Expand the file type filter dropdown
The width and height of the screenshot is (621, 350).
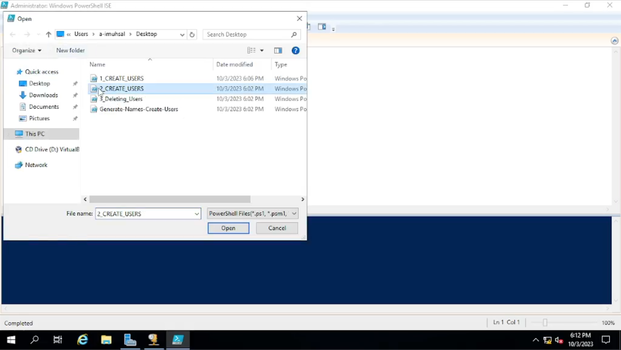(294, 214)
